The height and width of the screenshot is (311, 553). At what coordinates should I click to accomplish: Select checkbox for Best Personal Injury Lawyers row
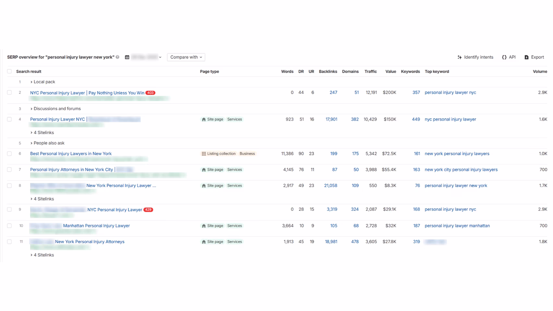click(9, 154)
